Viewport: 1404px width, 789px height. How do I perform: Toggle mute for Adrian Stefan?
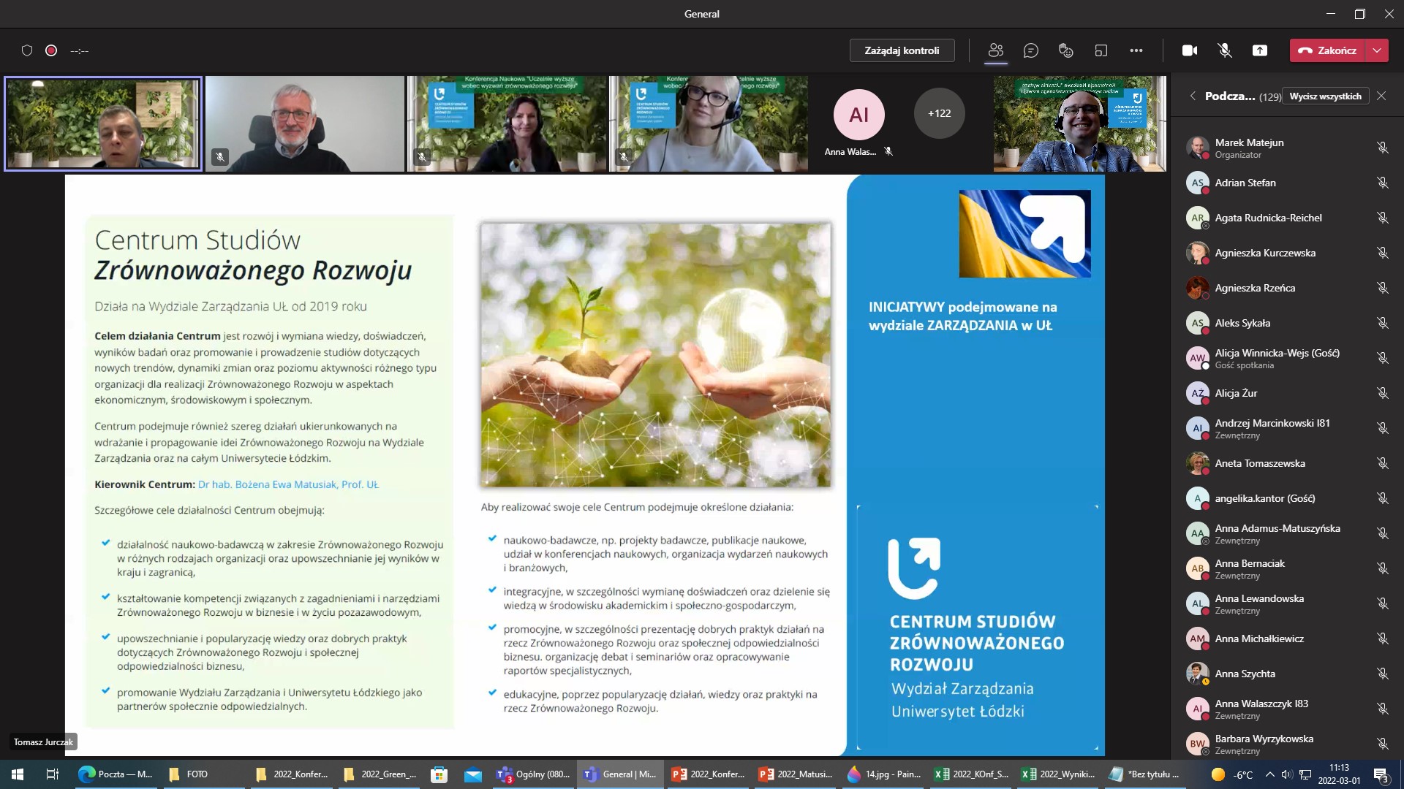point(1384,183)
